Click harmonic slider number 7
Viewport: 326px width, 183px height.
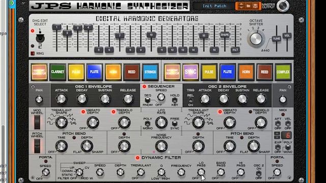(x=120, y=36)
